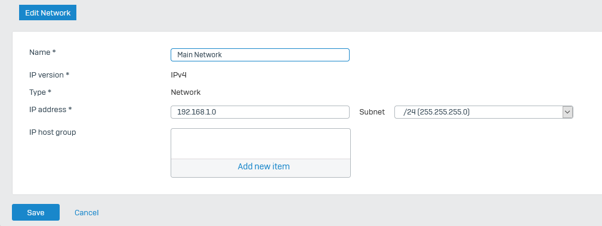This screenshot has height=226, width=602.
Task: Click the Network type value text
Action: (x=186, y=92)
